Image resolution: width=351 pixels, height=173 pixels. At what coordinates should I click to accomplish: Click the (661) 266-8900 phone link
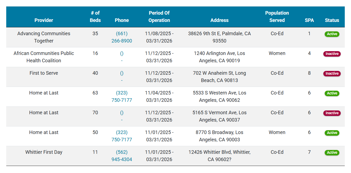(122, 37)
